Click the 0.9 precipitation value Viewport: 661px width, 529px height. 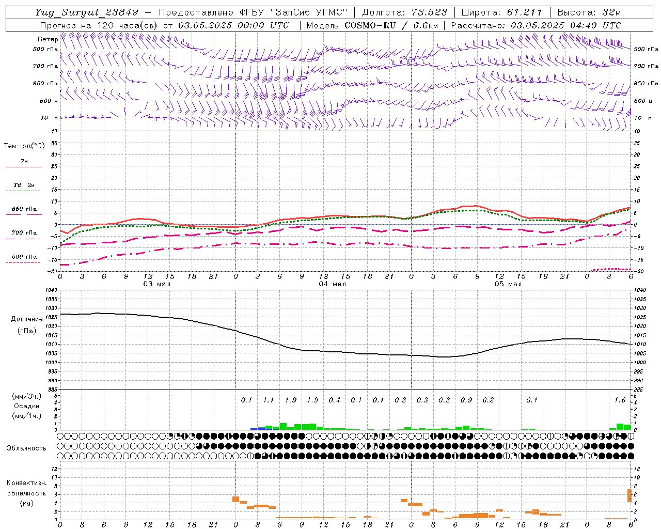[x=466, y=400]
